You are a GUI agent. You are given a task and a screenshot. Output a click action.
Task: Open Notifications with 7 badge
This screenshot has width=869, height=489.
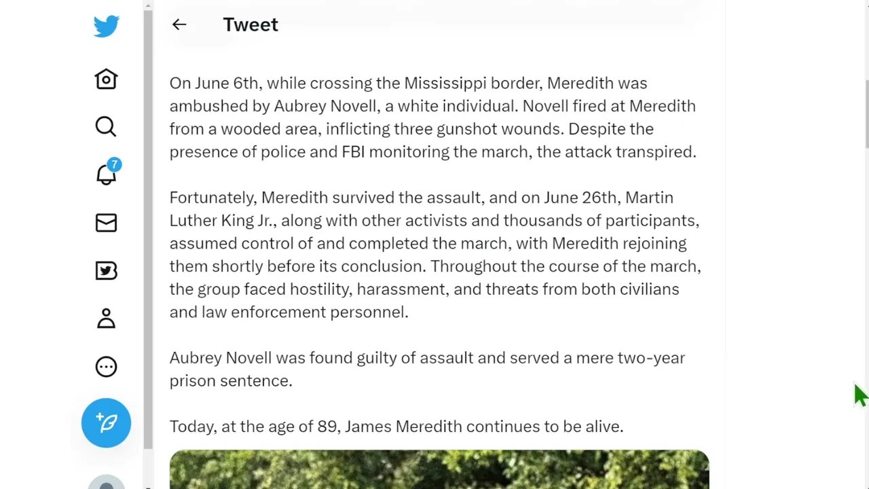[x=107, y=175]
